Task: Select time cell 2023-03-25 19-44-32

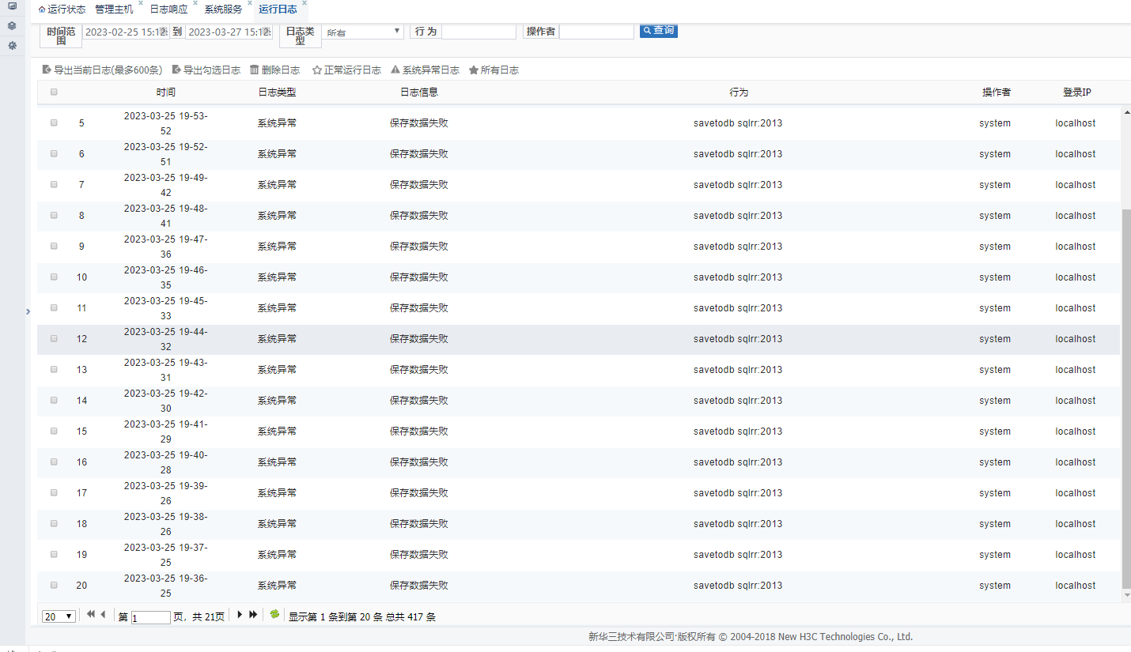Action: tap(166, 339)
